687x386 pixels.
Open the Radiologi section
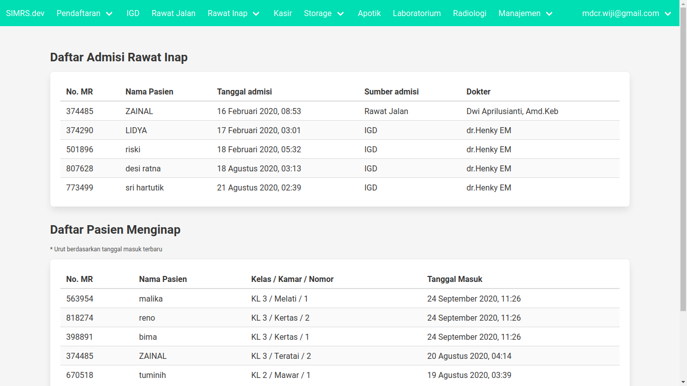(469, 14)
